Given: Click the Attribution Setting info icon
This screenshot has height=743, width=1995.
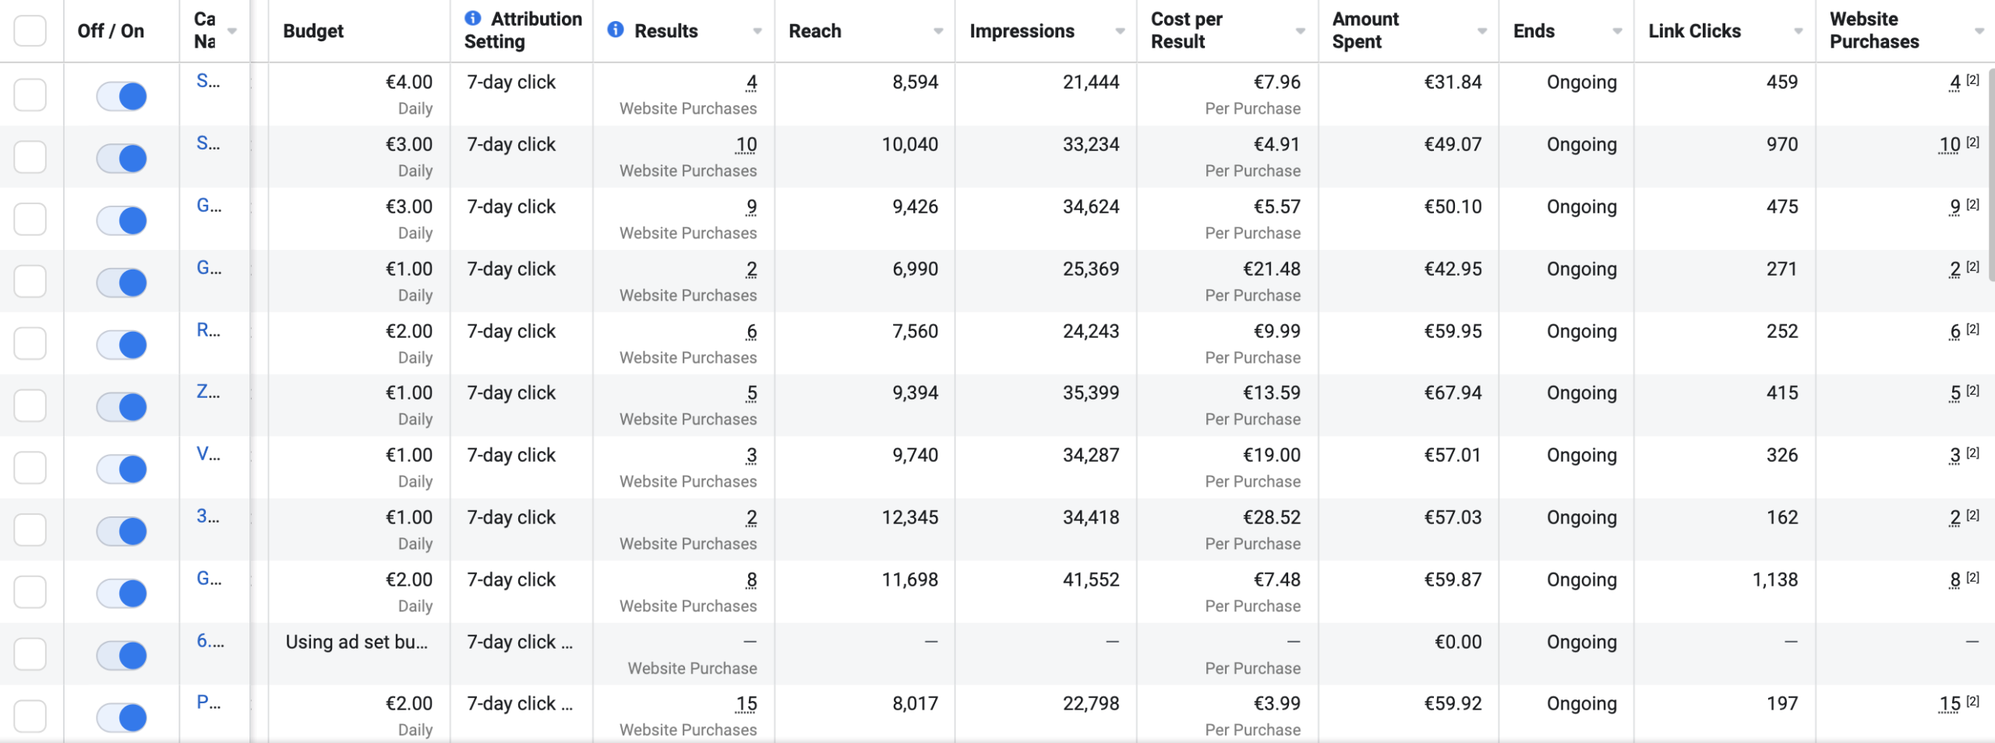Looking at the screenshot, I should click(472, 18).
